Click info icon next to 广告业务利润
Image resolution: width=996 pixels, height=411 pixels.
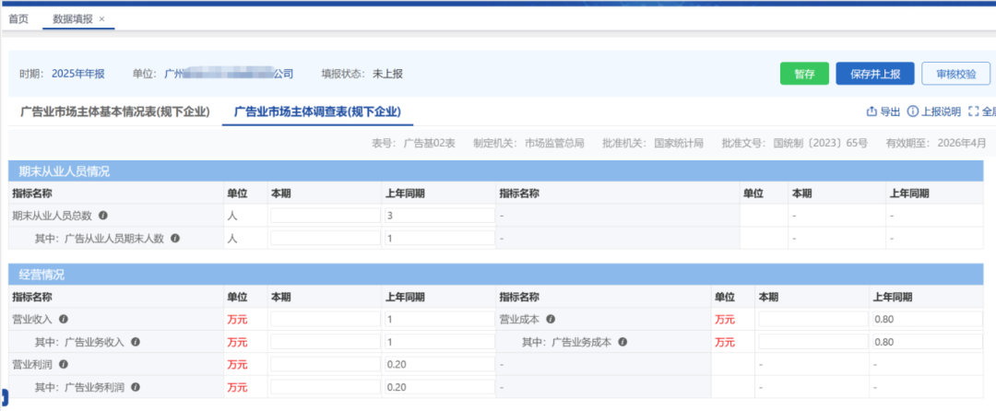[136, 387]
